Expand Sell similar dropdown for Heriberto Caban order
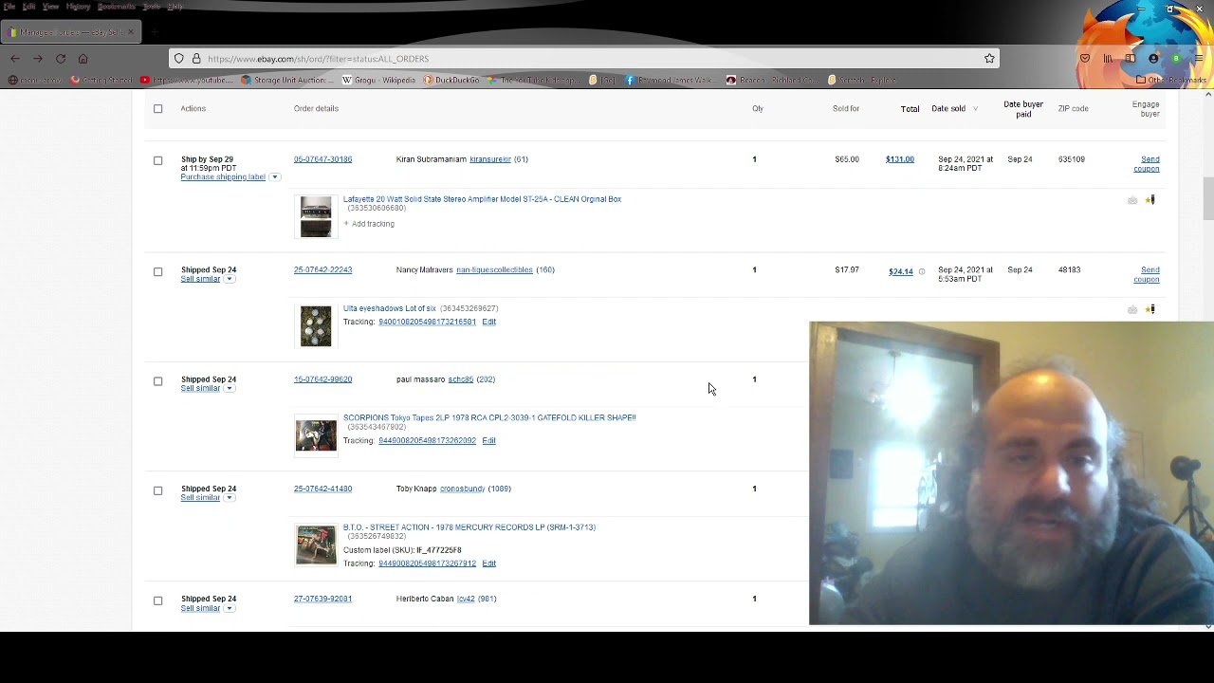The width and height of the screenshot is (1214, 683). [229, 608]
